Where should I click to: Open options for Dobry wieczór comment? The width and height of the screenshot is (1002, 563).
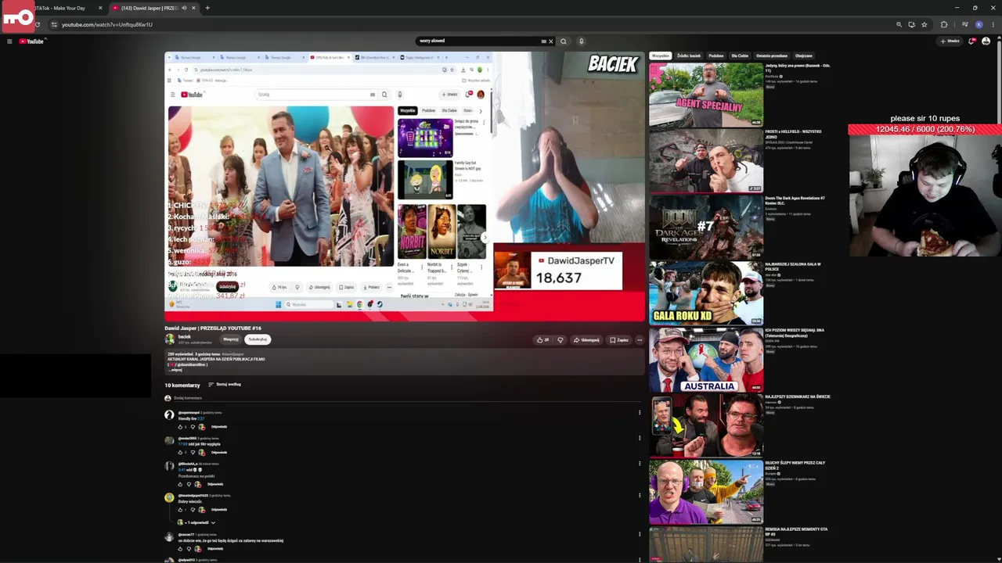coord(640,496)
